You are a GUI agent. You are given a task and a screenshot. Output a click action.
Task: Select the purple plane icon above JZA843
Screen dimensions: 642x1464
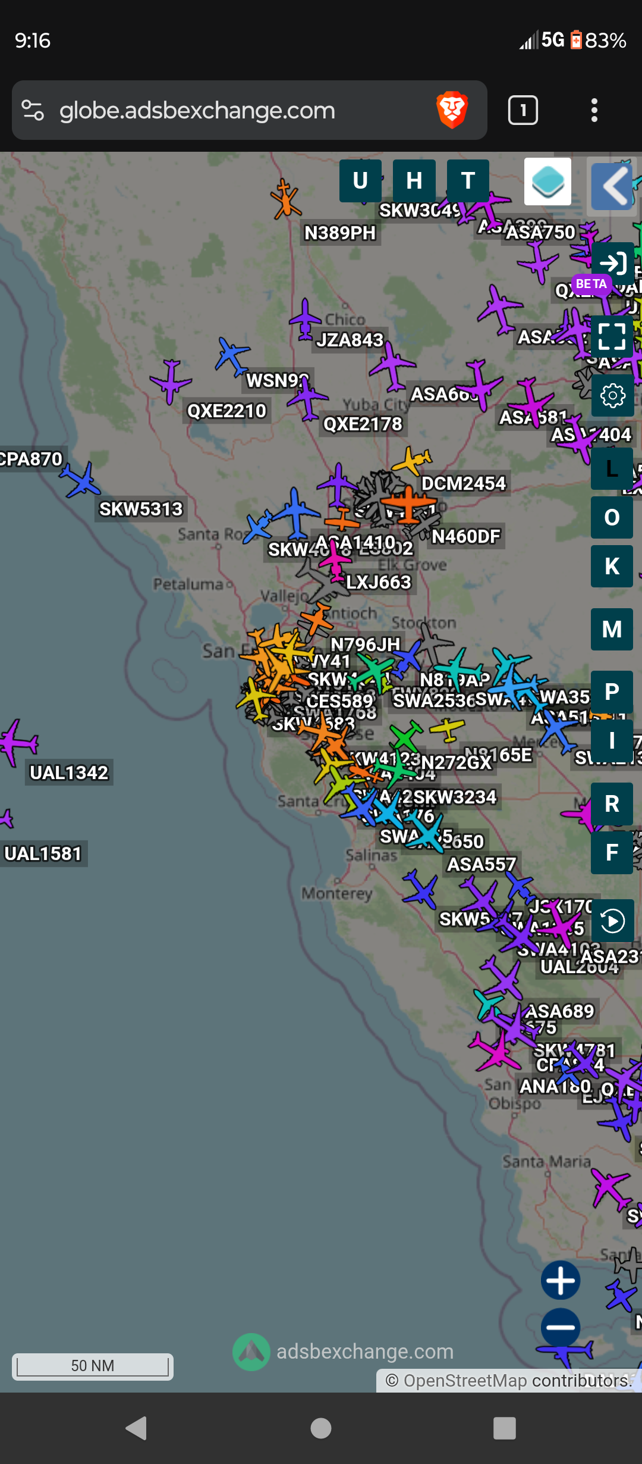pyautogui.click(x=305, y=319)
